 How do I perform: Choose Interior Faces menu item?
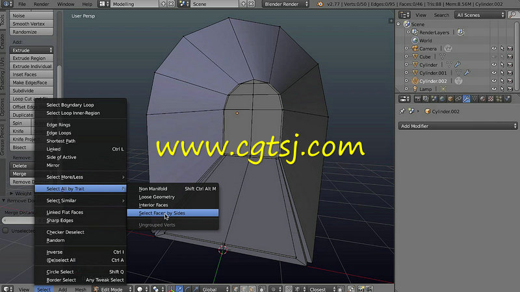click(x=173, y=204)
